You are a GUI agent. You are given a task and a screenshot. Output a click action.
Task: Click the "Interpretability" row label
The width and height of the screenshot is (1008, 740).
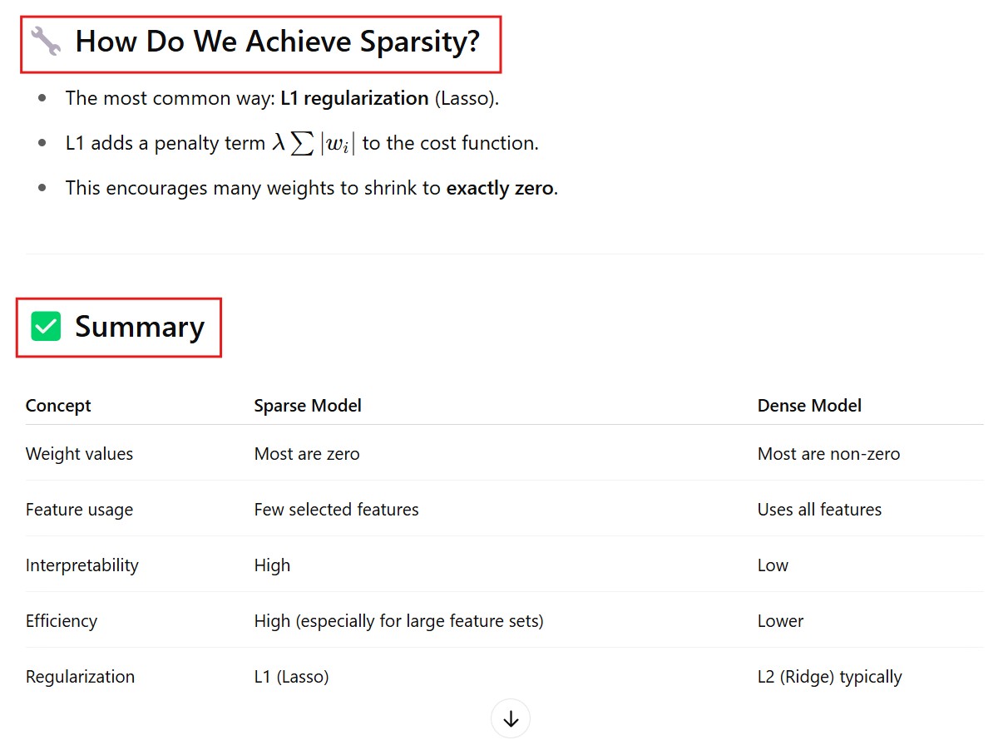(82, 565)
